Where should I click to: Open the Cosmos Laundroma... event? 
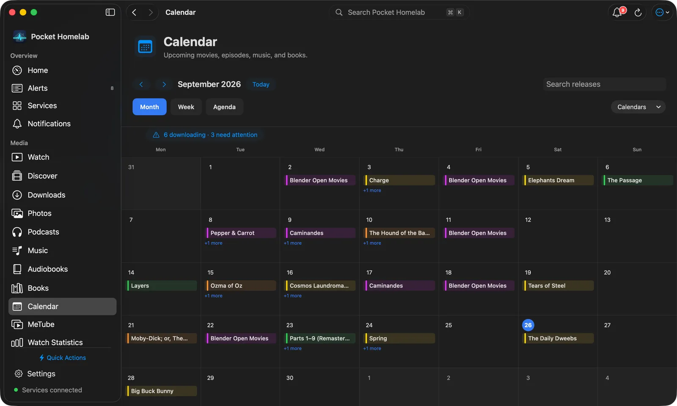click(x=320, y=286)
